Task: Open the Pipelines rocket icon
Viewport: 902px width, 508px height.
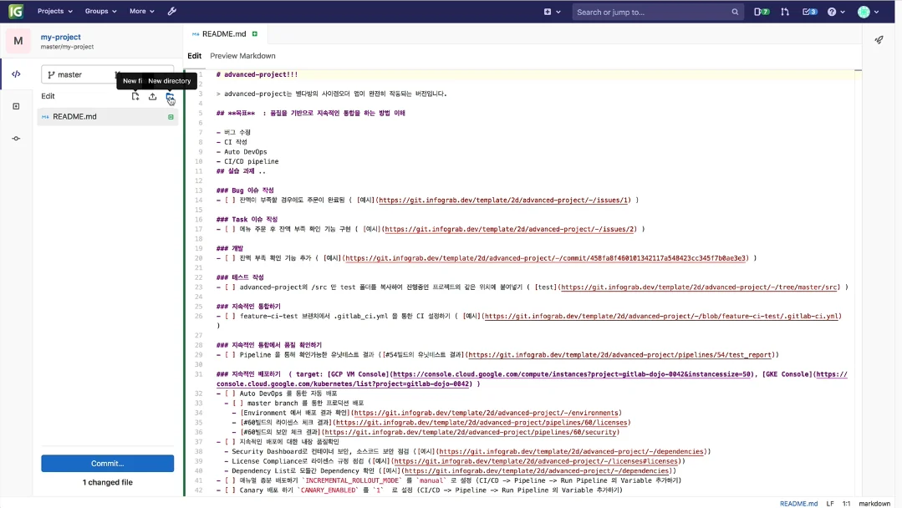Action: pos(879,39)
